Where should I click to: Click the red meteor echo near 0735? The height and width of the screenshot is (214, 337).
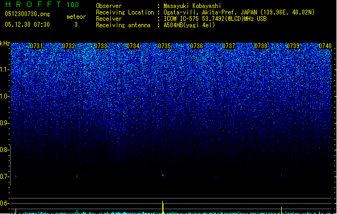click(163, 175)
